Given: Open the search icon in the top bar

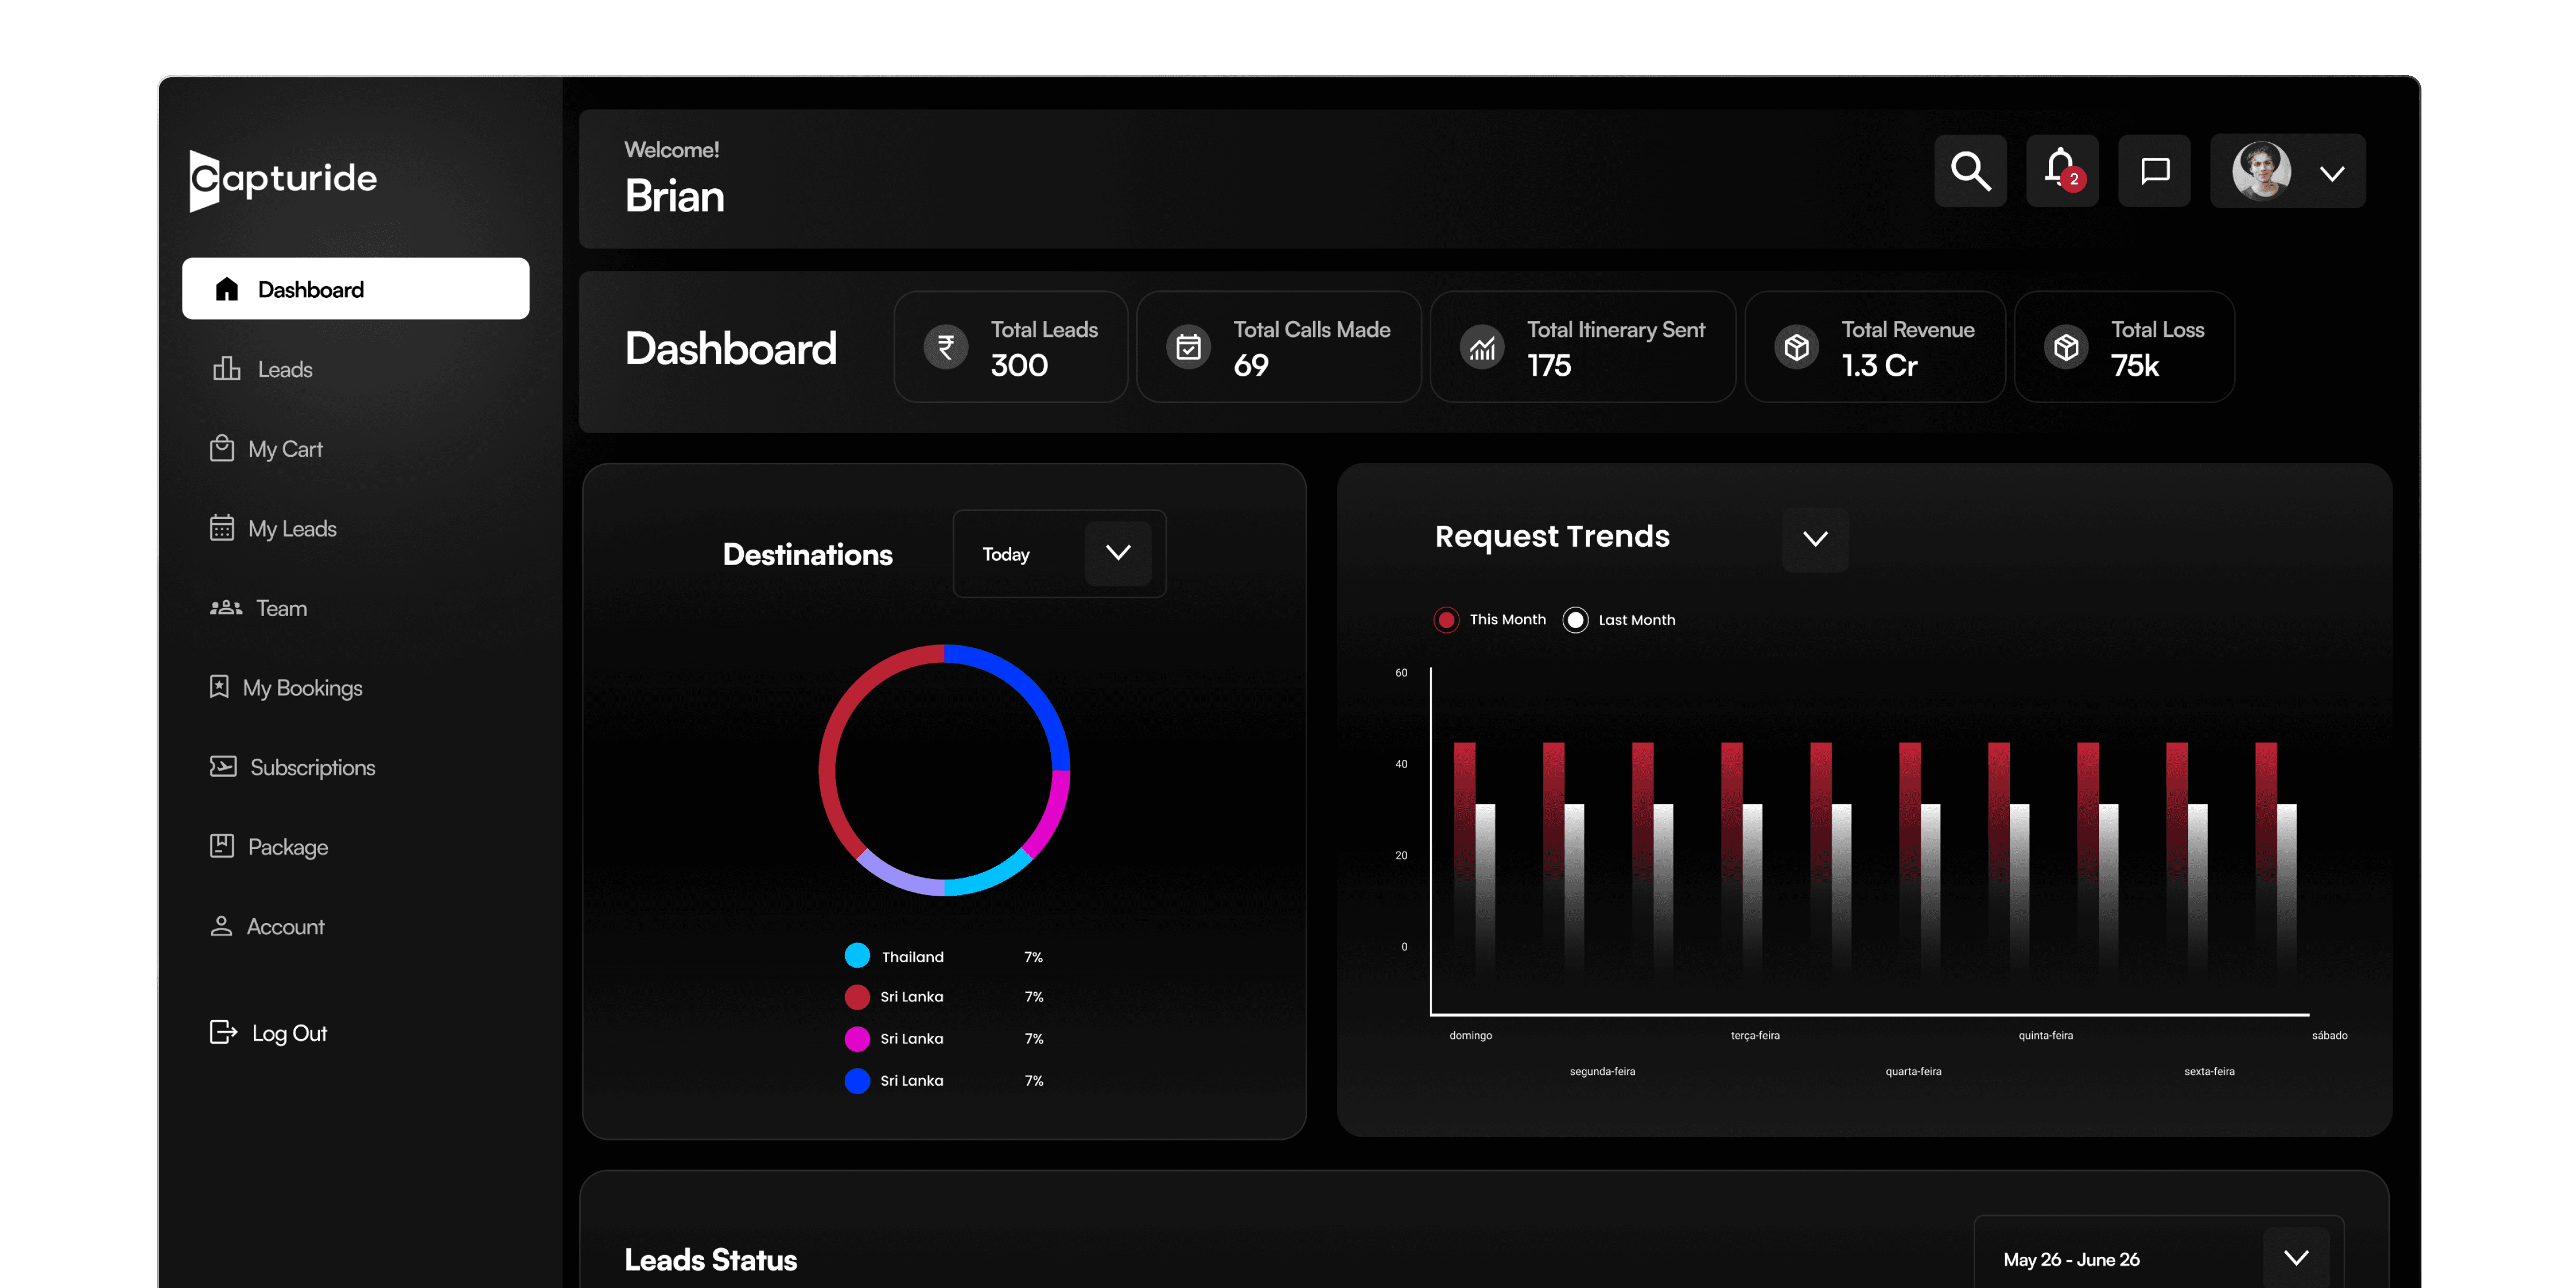Looking at the screenshot, I should click(1970, 171).
